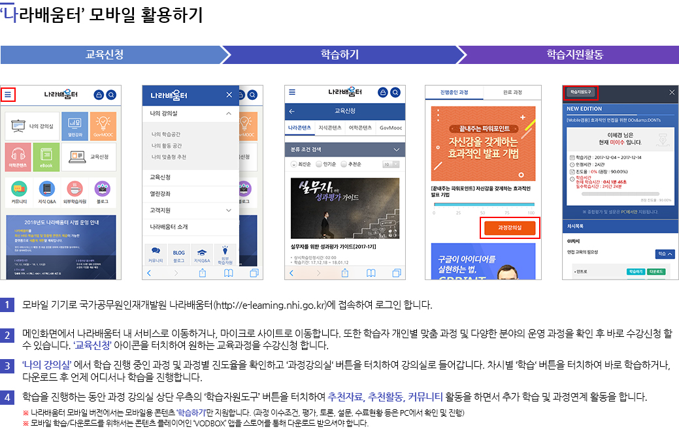Viewport: 679px width, 442px height.
Task: Open the hamburger menu on the 나라배움터 home screen
Action: (x=8, y=95)
